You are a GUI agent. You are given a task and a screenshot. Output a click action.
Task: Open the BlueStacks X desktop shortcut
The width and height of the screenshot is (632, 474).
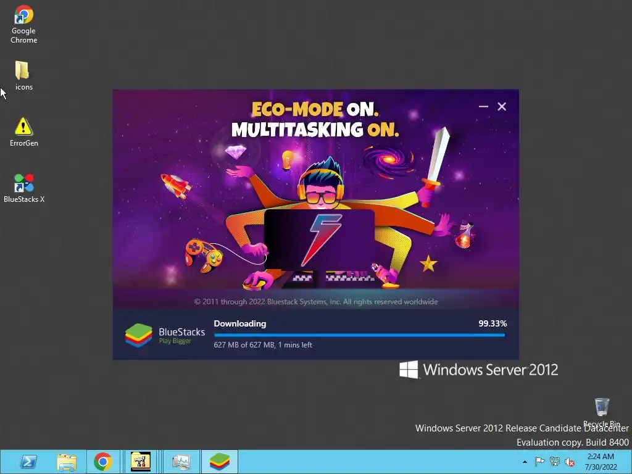(x=24, y=188)
